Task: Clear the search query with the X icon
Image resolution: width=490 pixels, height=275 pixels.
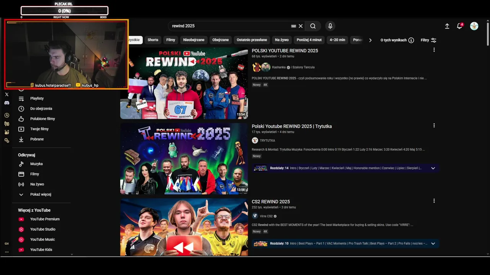Action: [x=301, y=26]
